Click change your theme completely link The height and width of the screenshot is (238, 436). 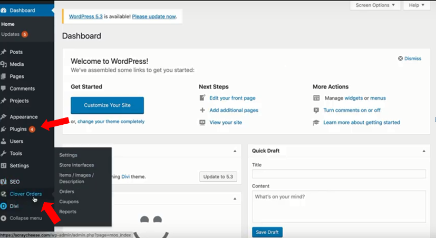click(111, 122)
